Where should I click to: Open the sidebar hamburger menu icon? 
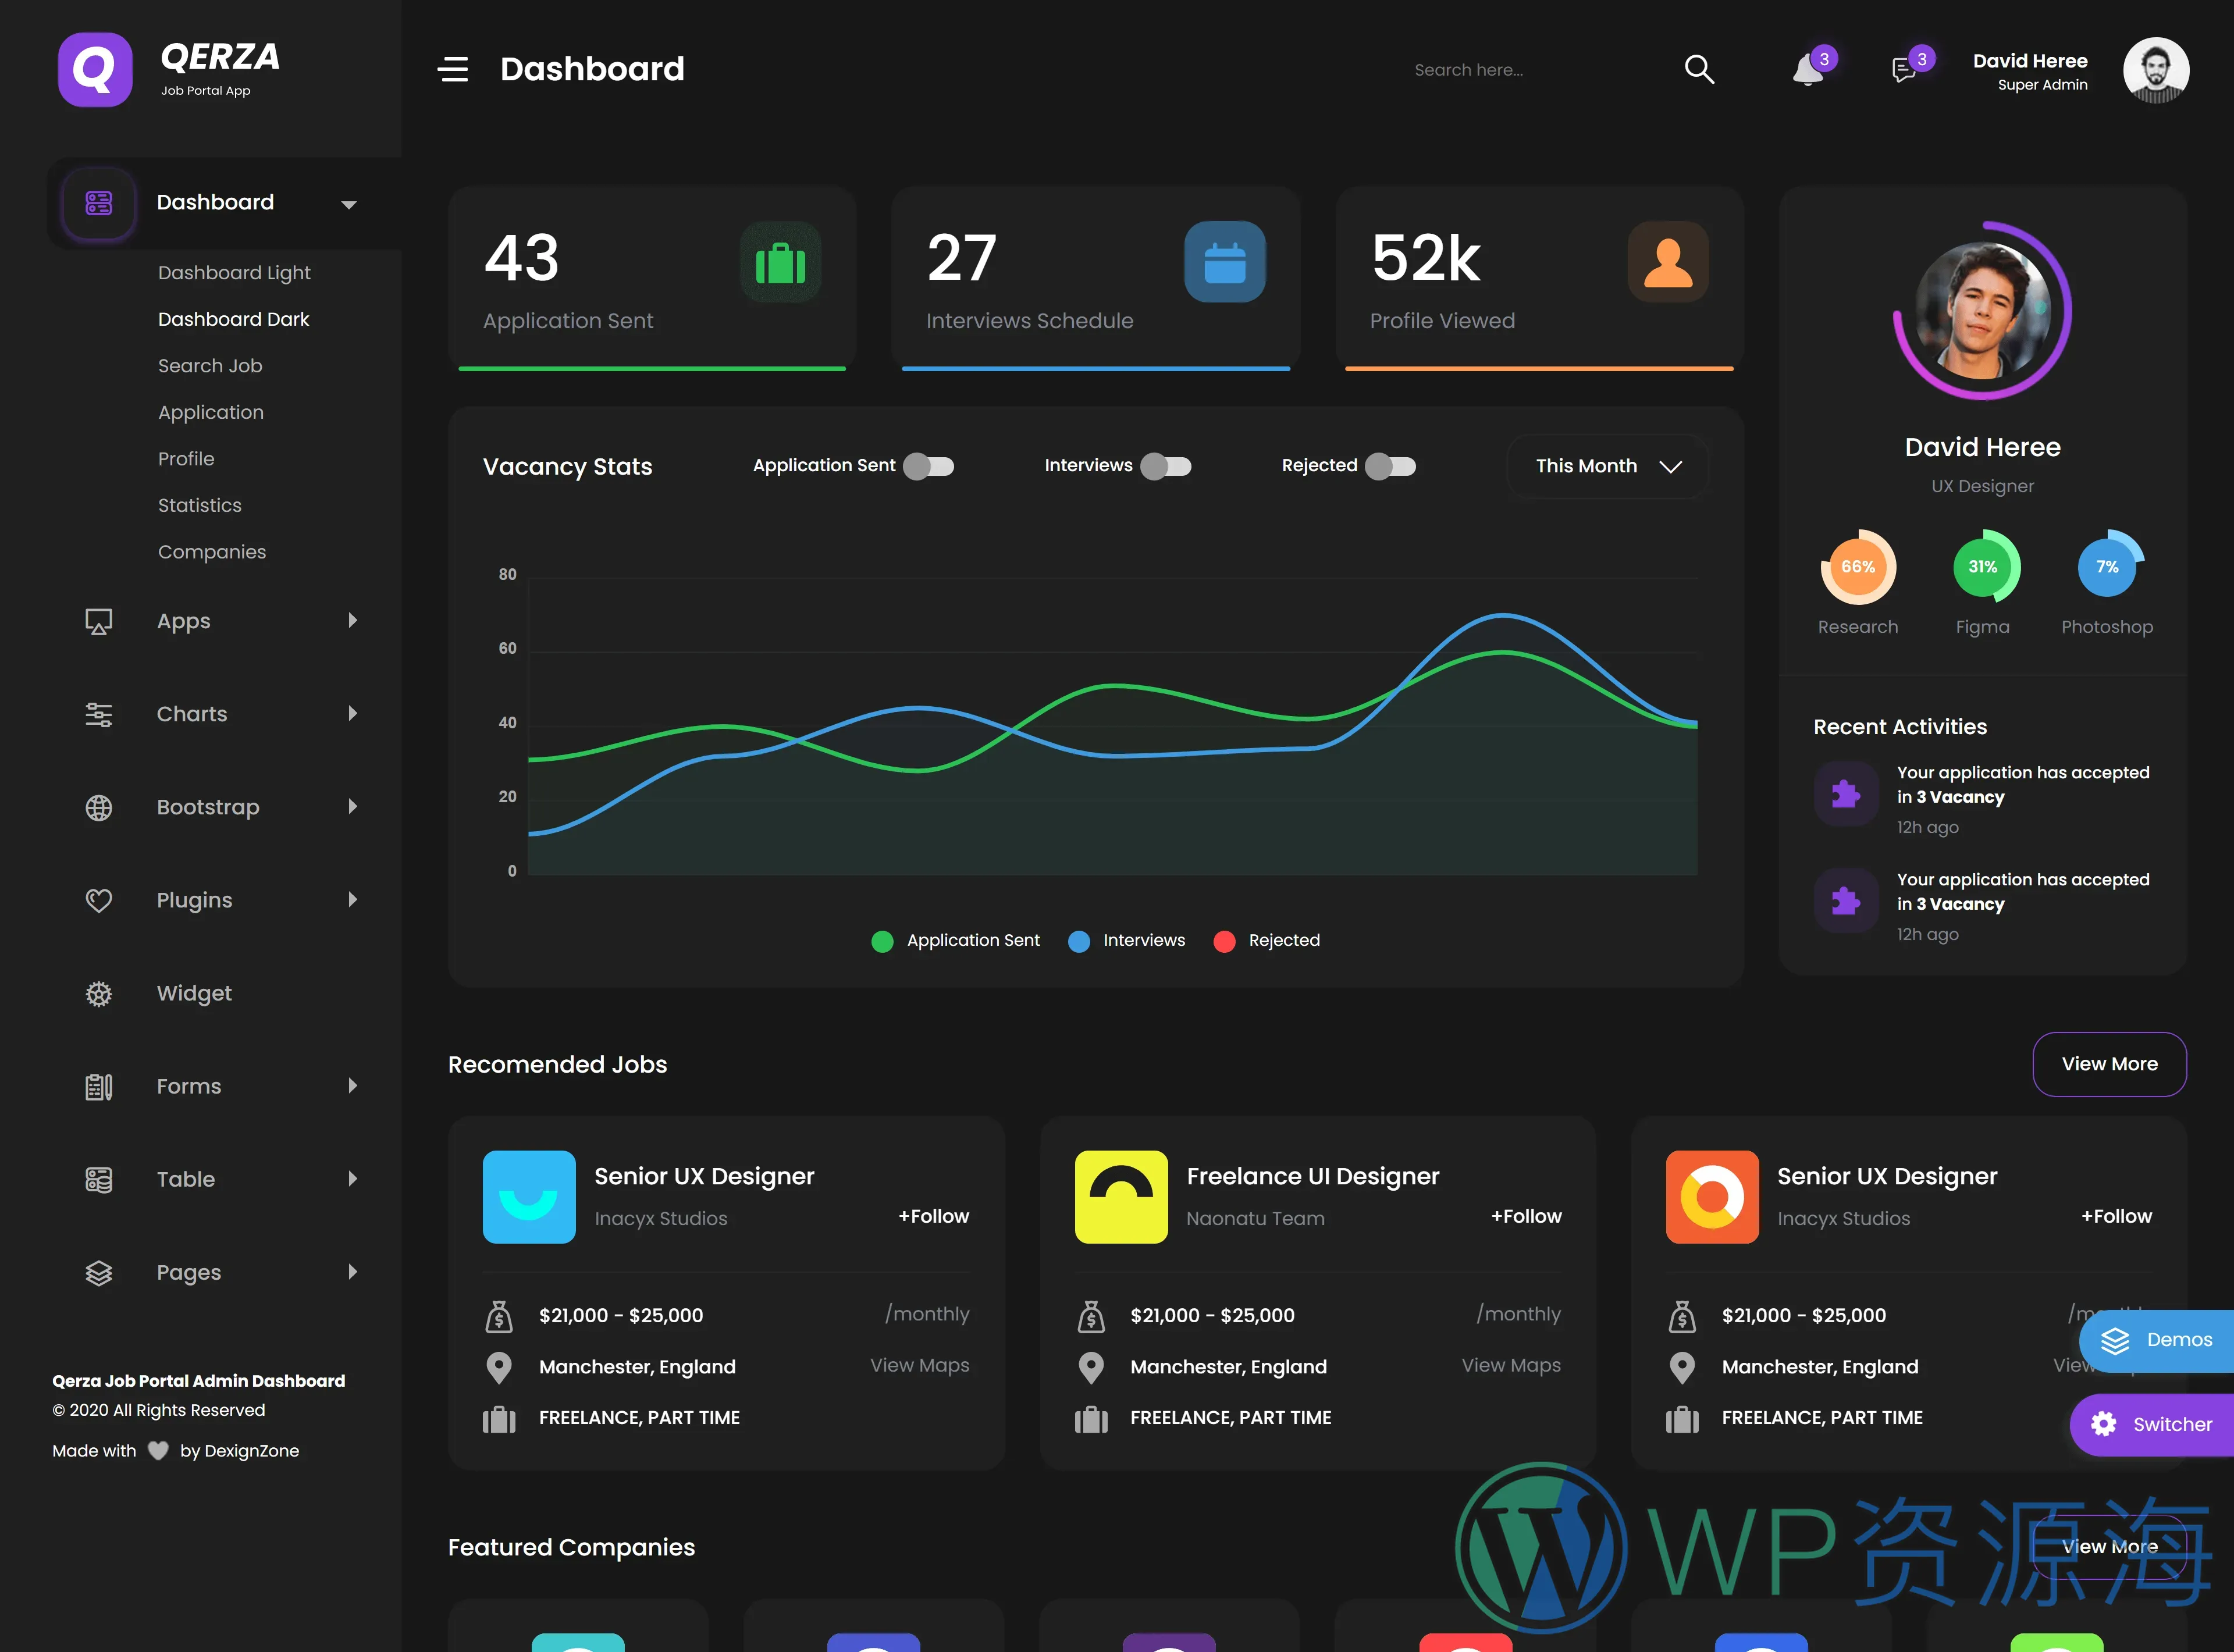click(453, 69)
